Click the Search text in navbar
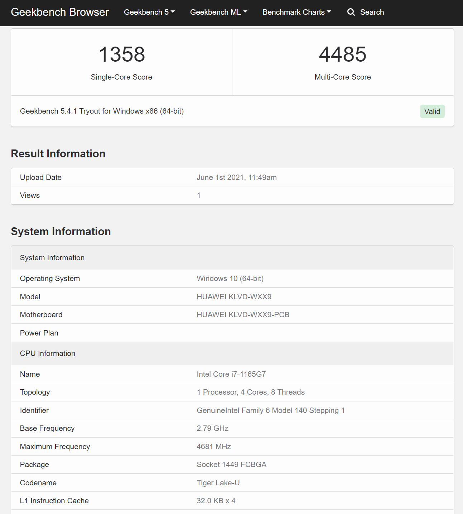 click(372, 12)
